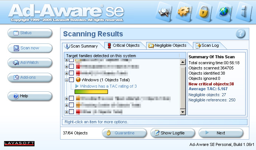
Task: Open web update globe icon
Action: [x=224, y=12]
